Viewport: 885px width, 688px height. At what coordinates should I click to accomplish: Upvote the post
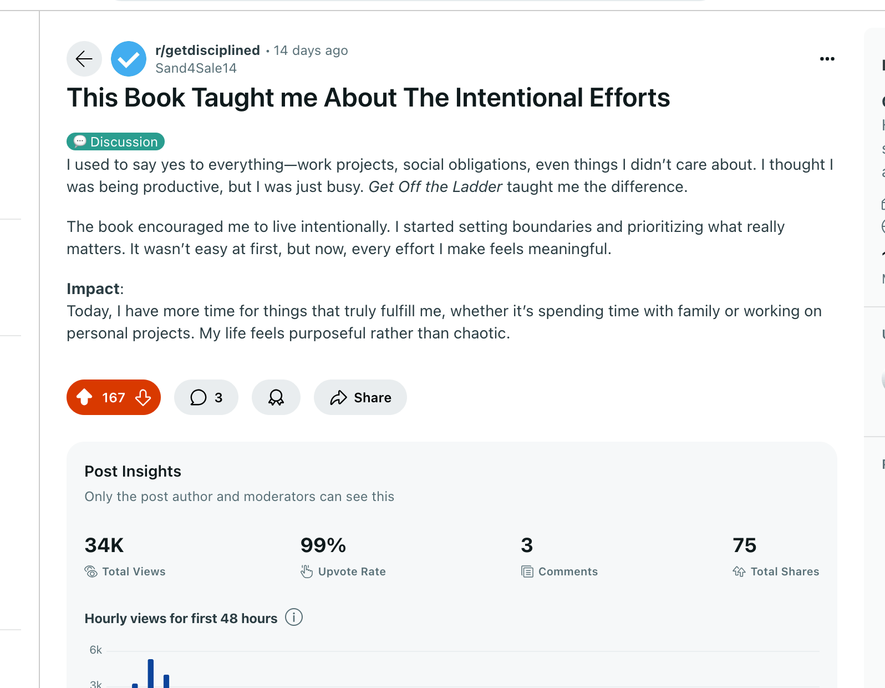[x=84, y=397]
